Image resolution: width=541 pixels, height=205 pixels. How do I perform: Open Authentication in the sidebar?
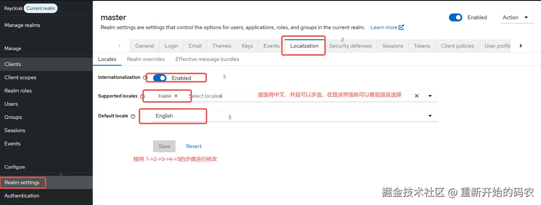click(46, 196)
